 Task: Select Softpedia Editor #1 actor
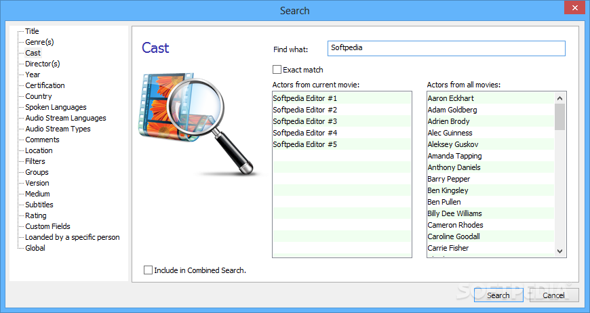[342, 98]
